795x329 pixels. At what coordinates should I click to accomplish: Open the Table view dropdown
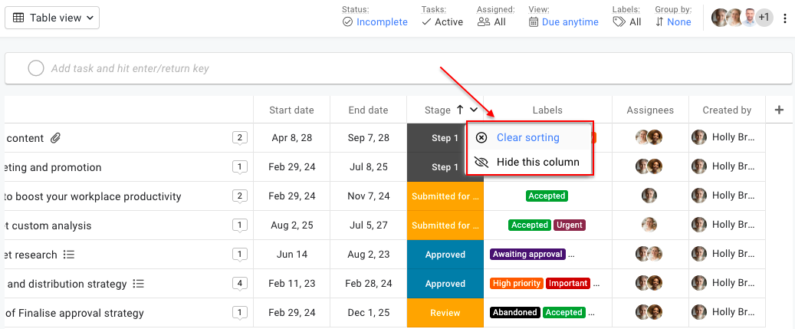pos(52,18)
